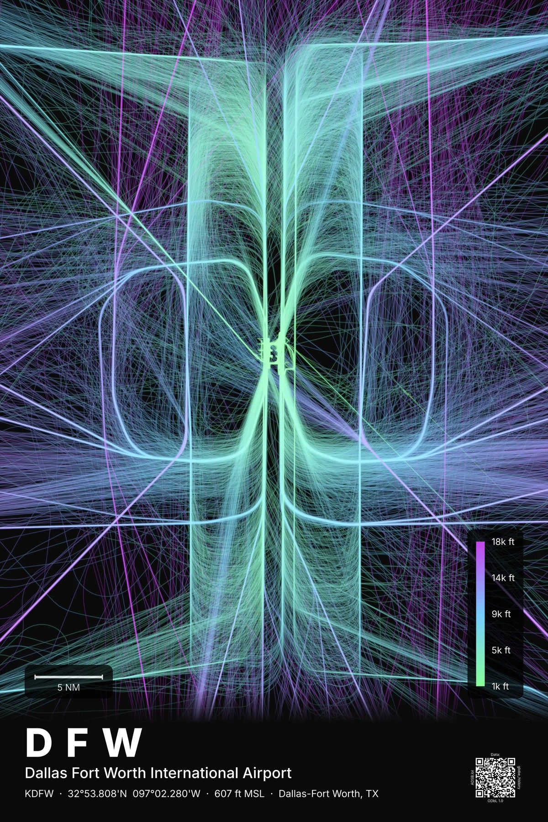The image size is (548, 822).
Task: Click the QR code image
Action: 495,777
